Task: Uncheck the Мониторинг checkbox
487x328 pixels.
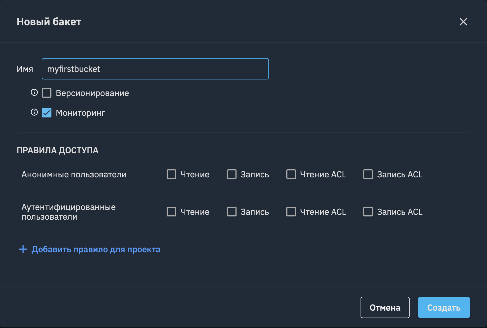Action: (x=47, y=113)
